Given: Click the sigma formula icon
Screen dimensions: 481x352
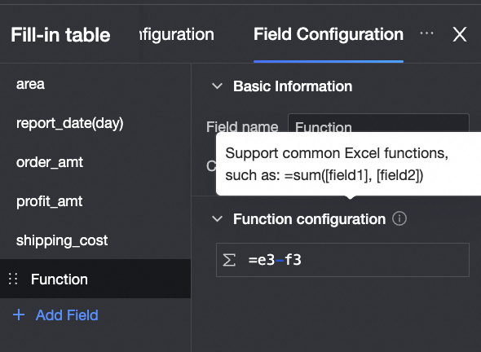Looking at the screenshot, I should click(x=229, y=260).
